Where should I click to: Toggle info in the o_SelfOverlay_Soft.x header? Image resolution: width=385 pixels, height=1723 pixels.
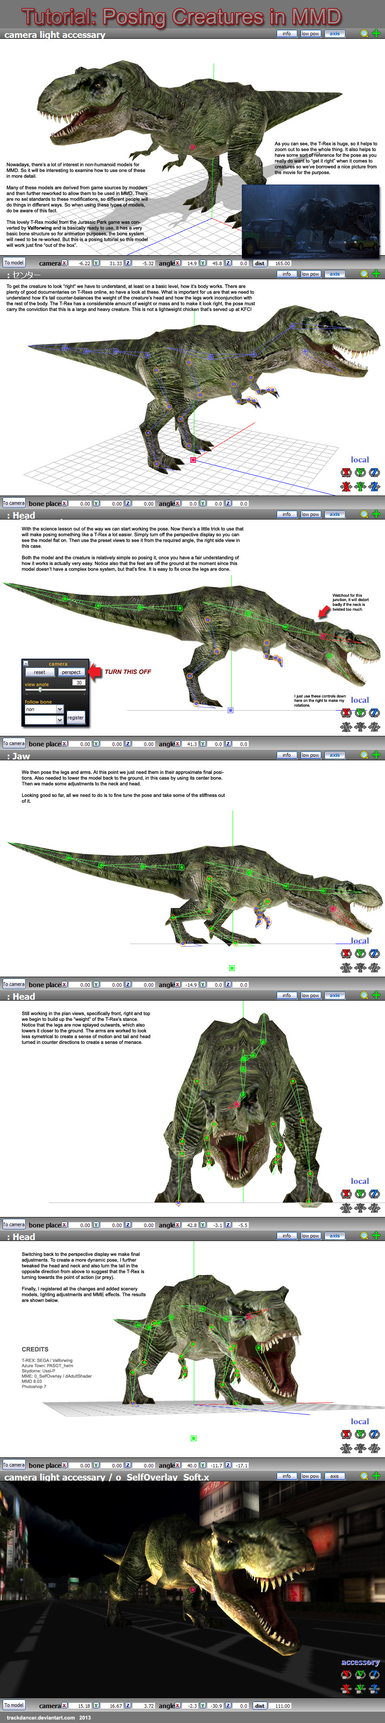click(286, 1476)
